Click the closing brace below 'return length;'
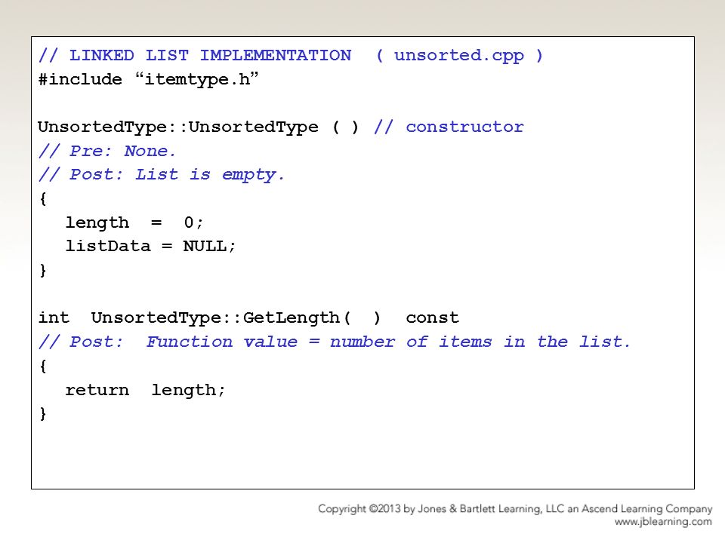The image size is (725, 543). pyautogui.click(x=43, y=413)
